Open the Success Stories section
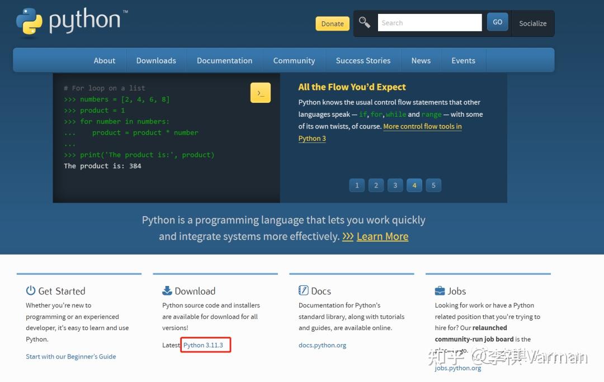This screenshot has width=604, height=382. click(363, 60)
